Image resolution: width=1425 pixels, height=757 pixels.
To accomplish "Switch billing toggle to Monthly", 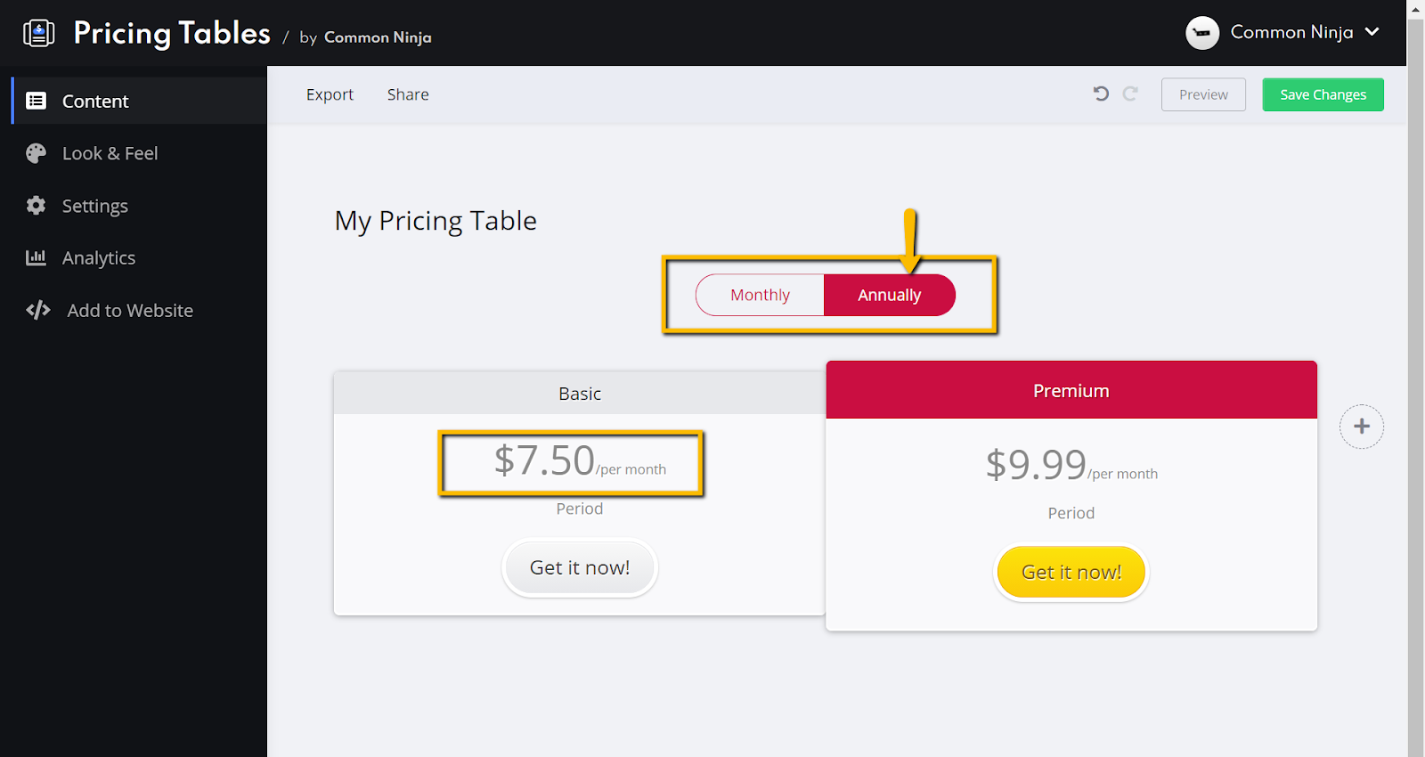I will [x=760, y=295].
